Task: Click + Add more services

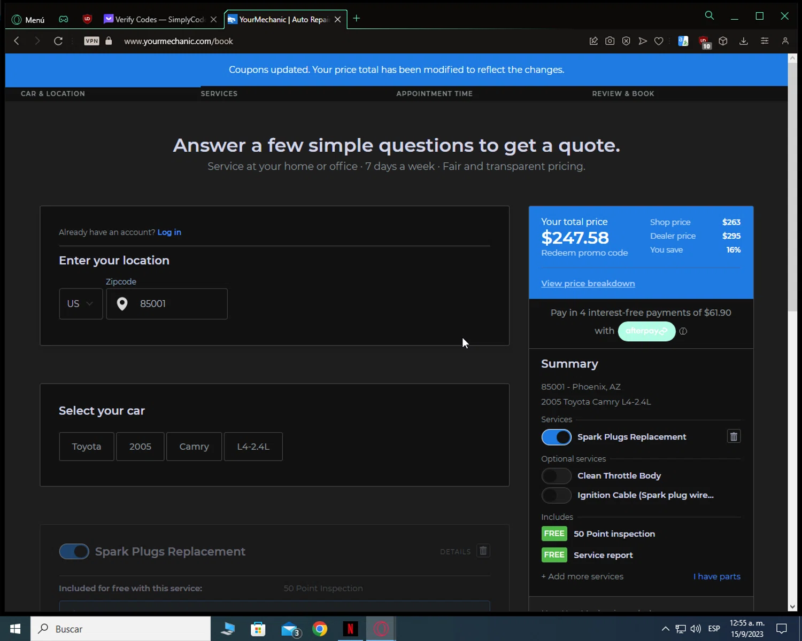Action: tap(582, 576)
